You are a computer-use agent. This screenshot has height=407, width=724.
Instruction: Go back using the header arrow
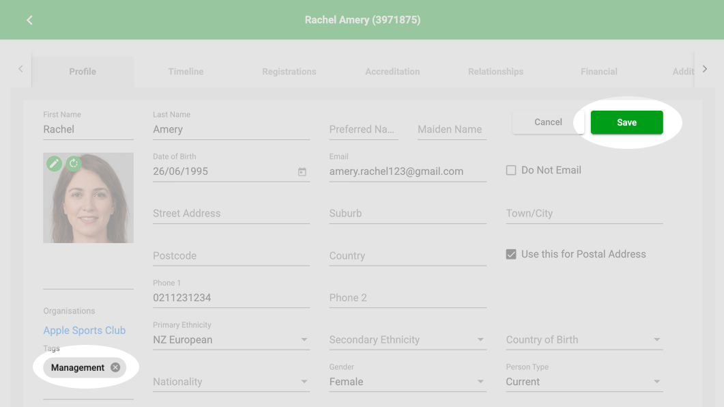click(29, 20)
